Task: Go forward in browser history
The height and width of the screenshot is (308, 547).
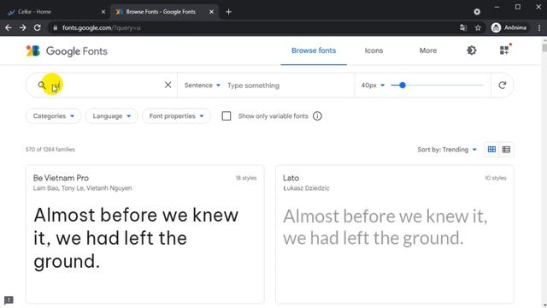Action: point(23,27)
